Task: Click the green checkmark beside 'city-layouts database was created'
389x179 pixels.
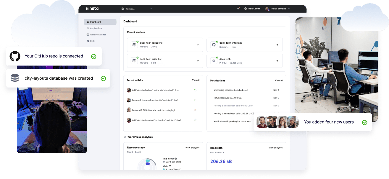Action: pos(104,78)
